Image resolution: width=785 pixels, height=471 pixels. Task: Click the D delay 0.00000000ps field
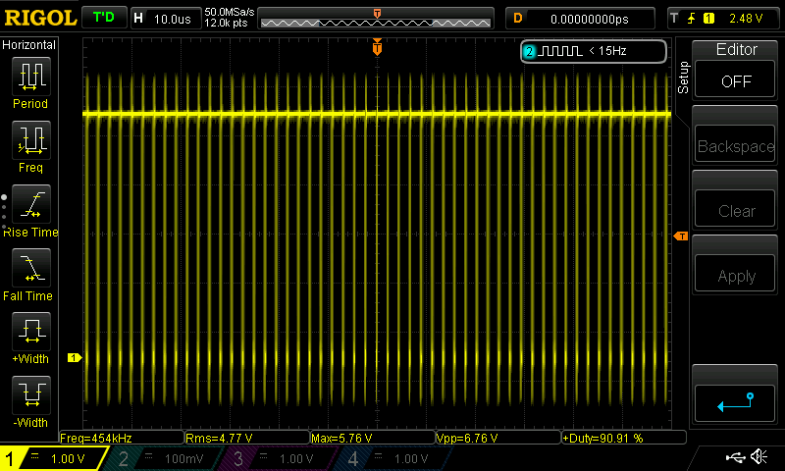(580, 19)
